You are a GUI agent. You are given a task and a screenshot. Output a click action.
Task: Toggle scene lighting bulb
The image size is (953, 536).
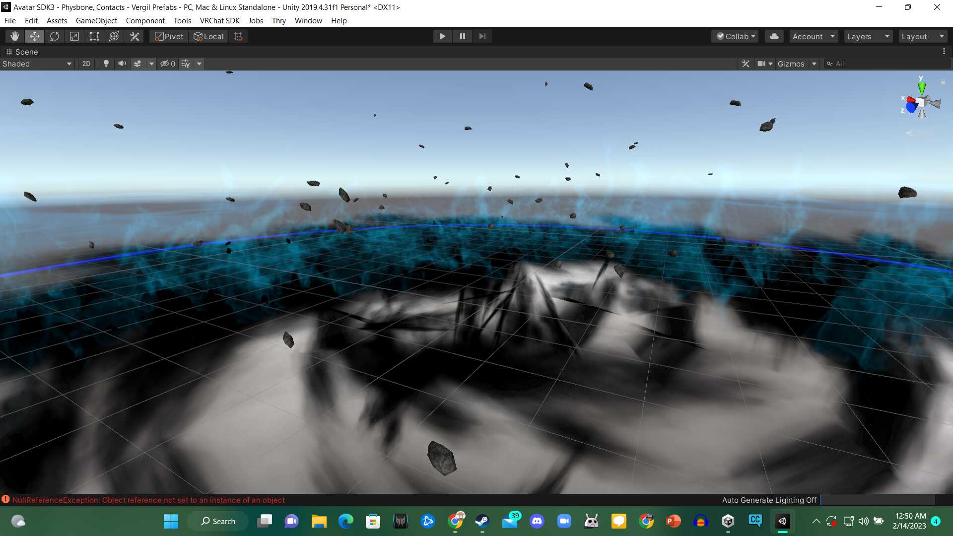tap(106, 64)
